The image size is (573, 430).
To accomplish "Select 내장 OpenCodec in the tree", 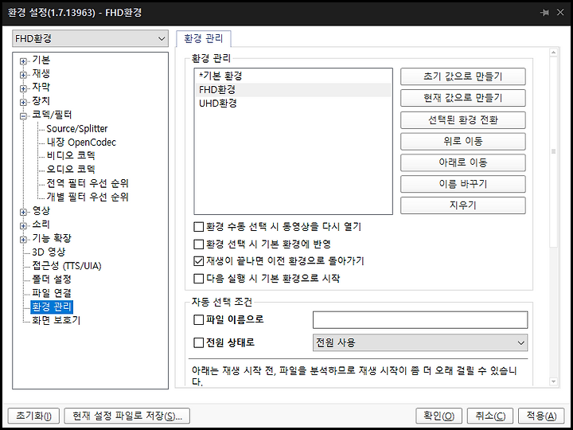I will (x=81, y=143).
